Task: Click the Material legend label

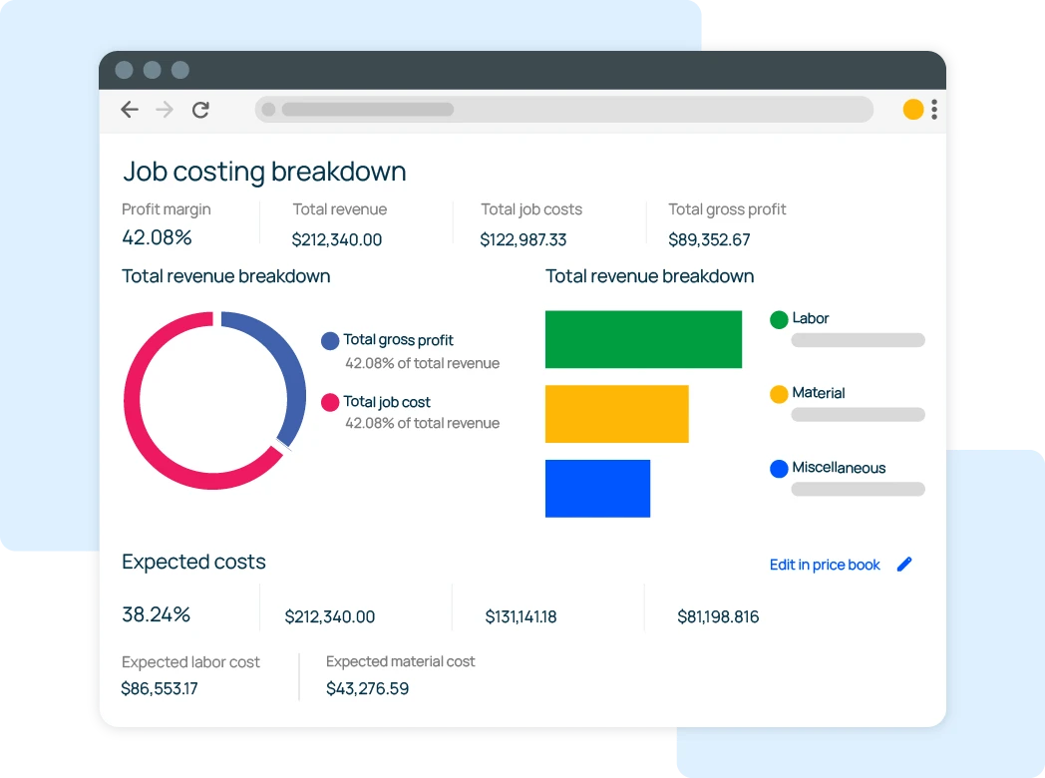Action: (x=819, y=393)
